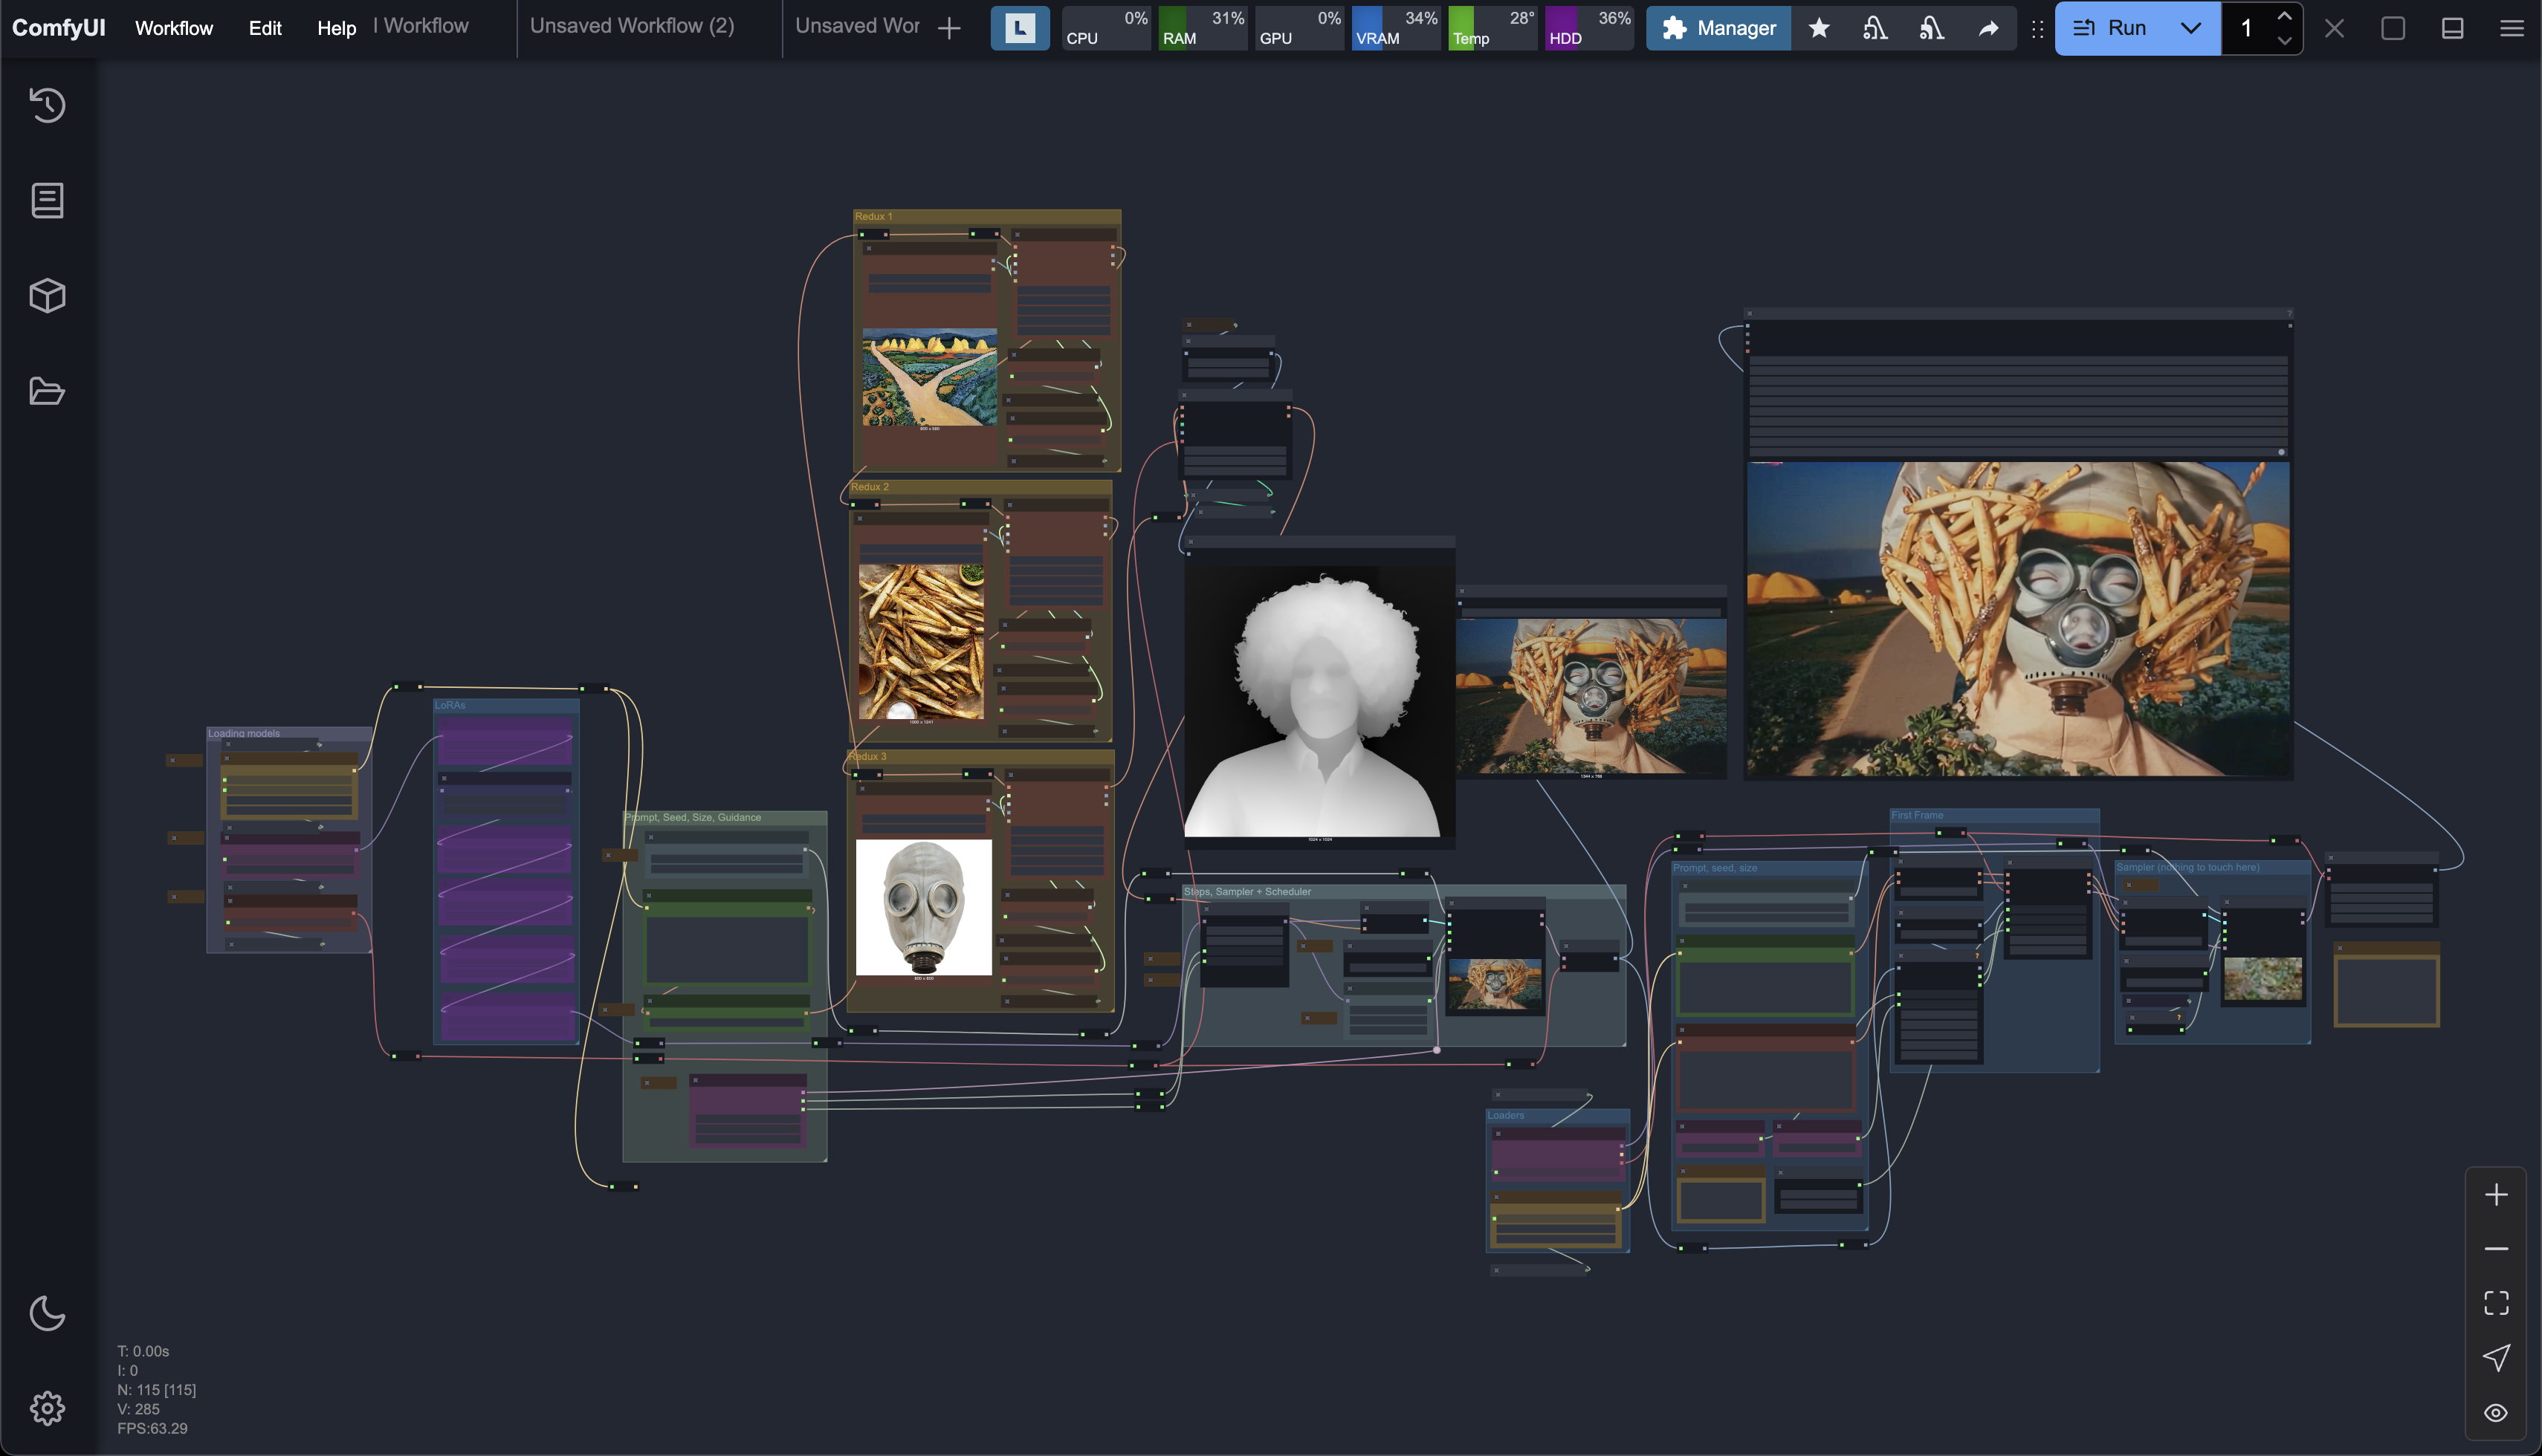Screen dimensions: 2542x1456
Task: Open the model library panel
Action: click(47, 294)
